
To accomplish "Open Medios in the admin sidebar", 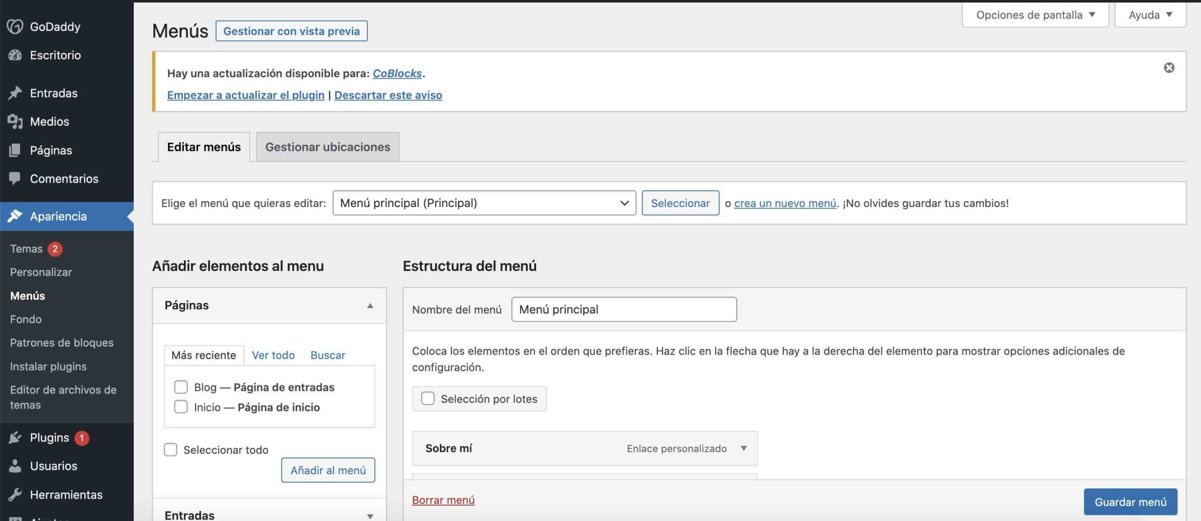I will click(x=49, y=121).
